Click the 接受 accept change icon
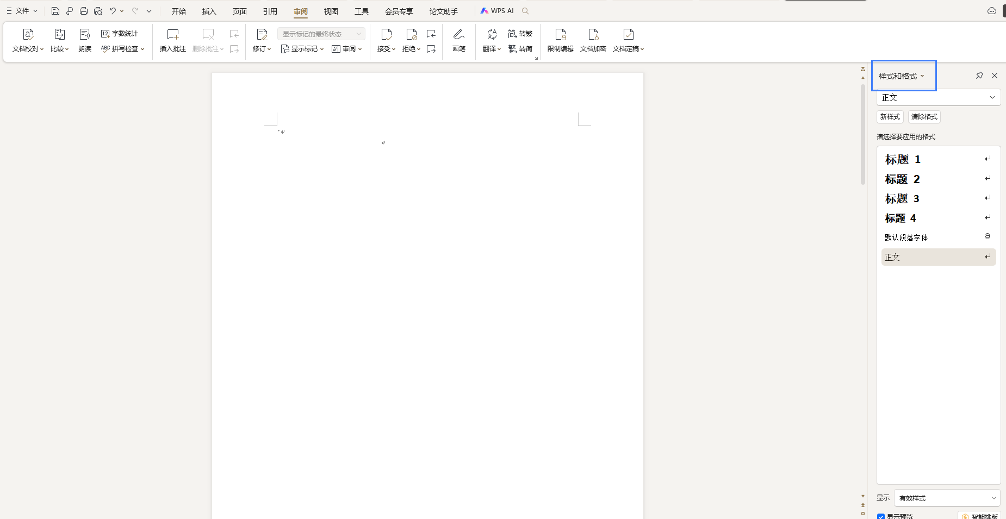 click(386, 35)
